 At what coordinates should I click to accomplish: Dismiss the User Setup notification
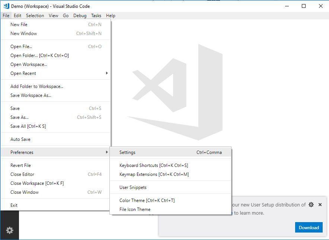[320, 205]
